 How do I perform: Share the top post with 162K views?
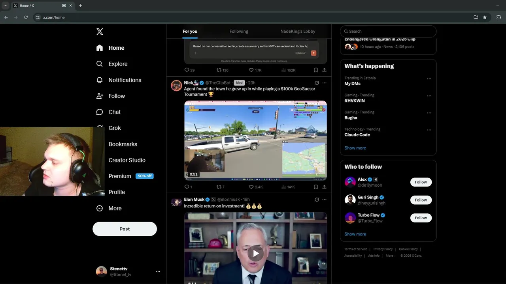tap(324, 70)
